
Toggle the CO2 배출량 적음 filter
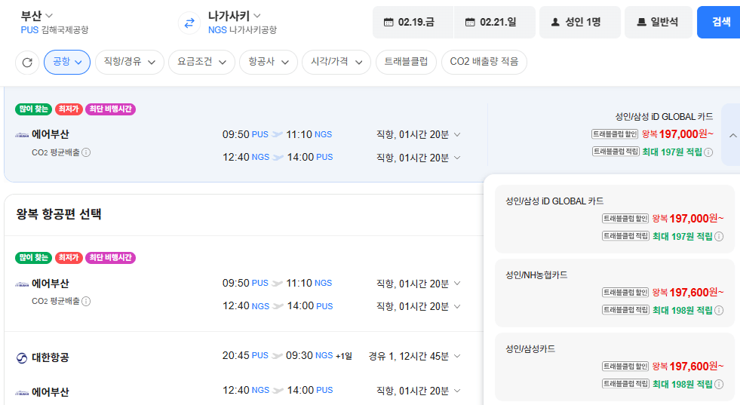484,62
